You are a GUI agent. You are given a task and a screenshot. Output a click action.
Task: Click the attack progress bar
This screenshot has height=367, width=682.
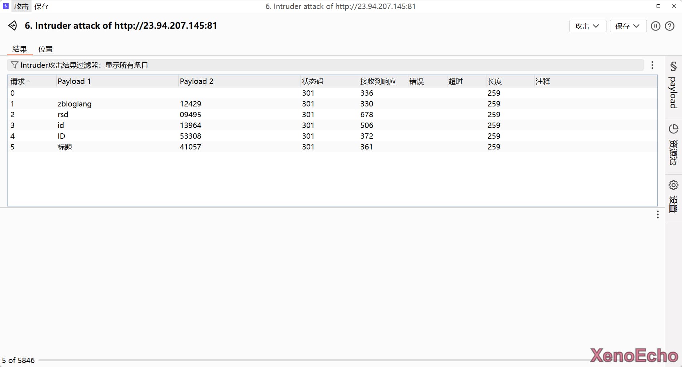(x=312, y=360)
